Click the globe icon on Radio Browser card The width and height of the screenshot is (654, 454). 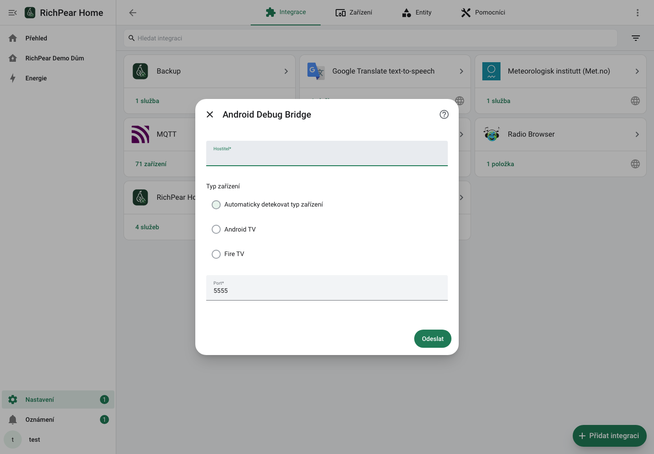tap(635, 164)
